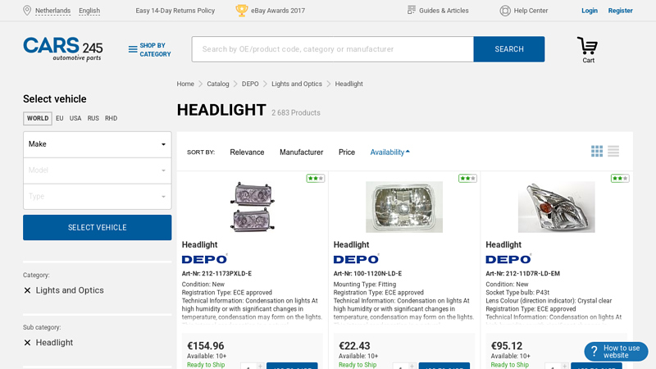Select EU vehicle region
Screen dimensions: 656x369
[59, 118]
